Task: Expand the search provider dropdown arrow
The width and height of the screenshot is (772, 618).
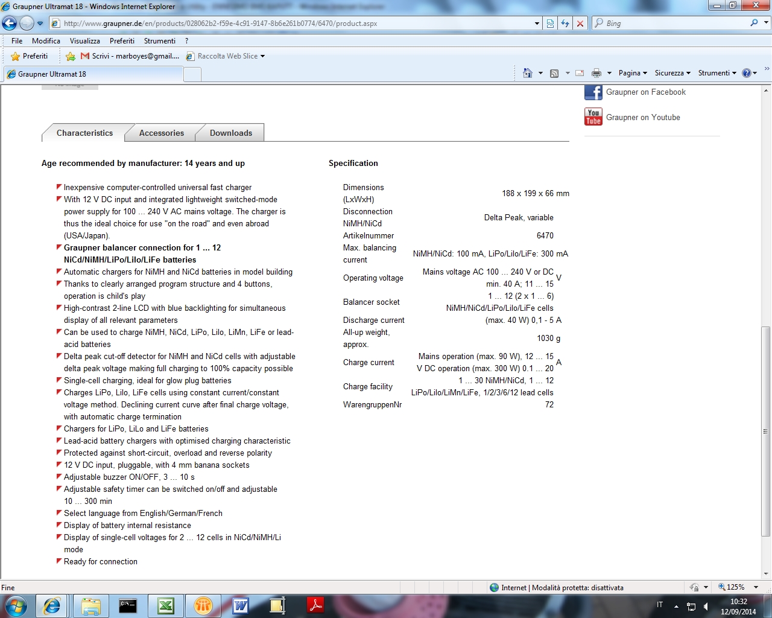Action: tap(767, 23)
